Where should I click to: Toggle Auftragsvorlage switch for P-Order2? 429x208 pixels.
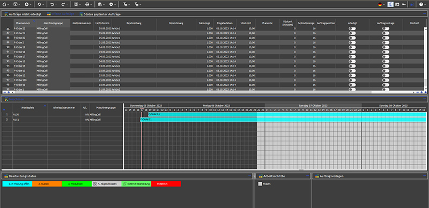(386, 42)
